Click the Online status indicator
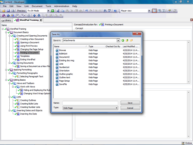The image size is (193, 145). 187,143
